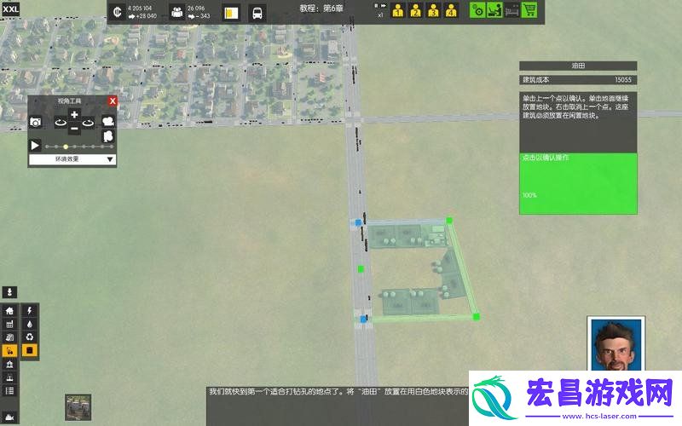Pause the game simulation

376,6
